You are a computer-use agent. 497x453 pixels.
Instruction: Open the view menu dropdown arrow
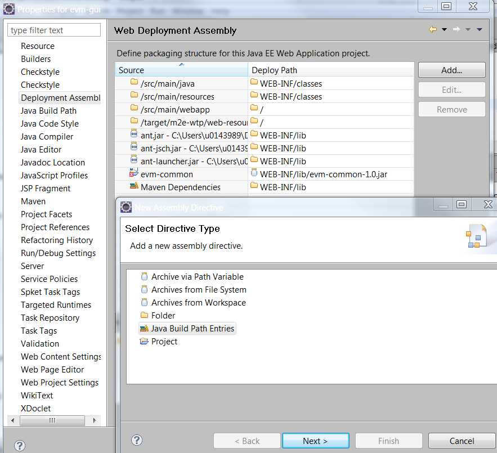(x=480, y=29)
